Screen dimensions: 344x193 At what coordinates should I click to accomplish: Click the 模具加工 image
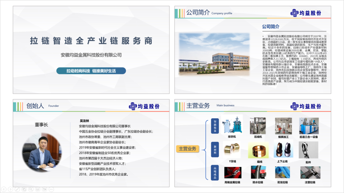(283, 126)
